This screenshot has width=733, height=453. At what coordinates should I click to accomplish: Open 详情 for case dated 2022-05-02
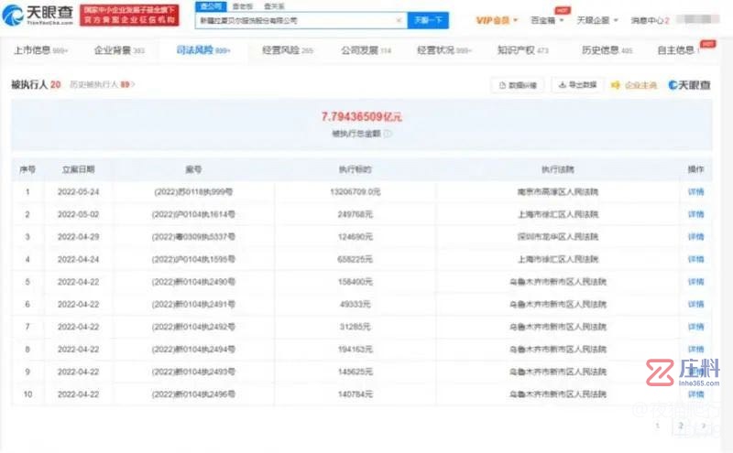[695, 214]
